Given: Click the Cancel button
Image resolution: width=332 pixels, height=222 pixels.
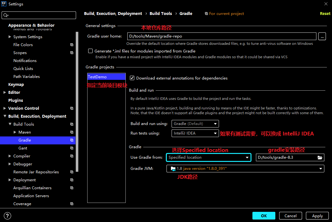Looking at the screenshot, I should [x=291, y=216].
